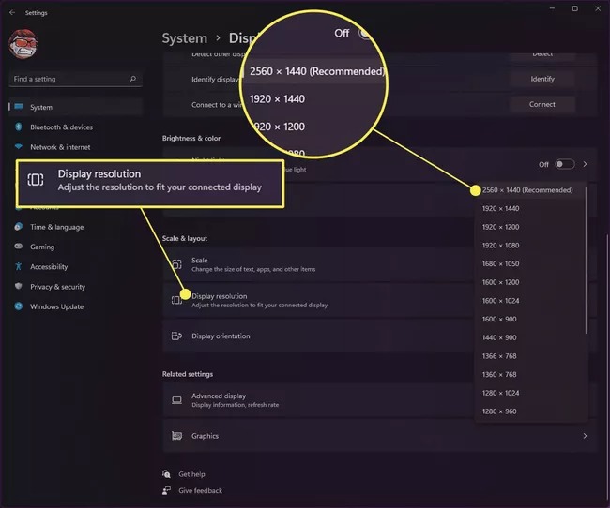Click the Privacy shield icon
The height and width of the screenshot is (508, 610).
[x=18, y=286]
